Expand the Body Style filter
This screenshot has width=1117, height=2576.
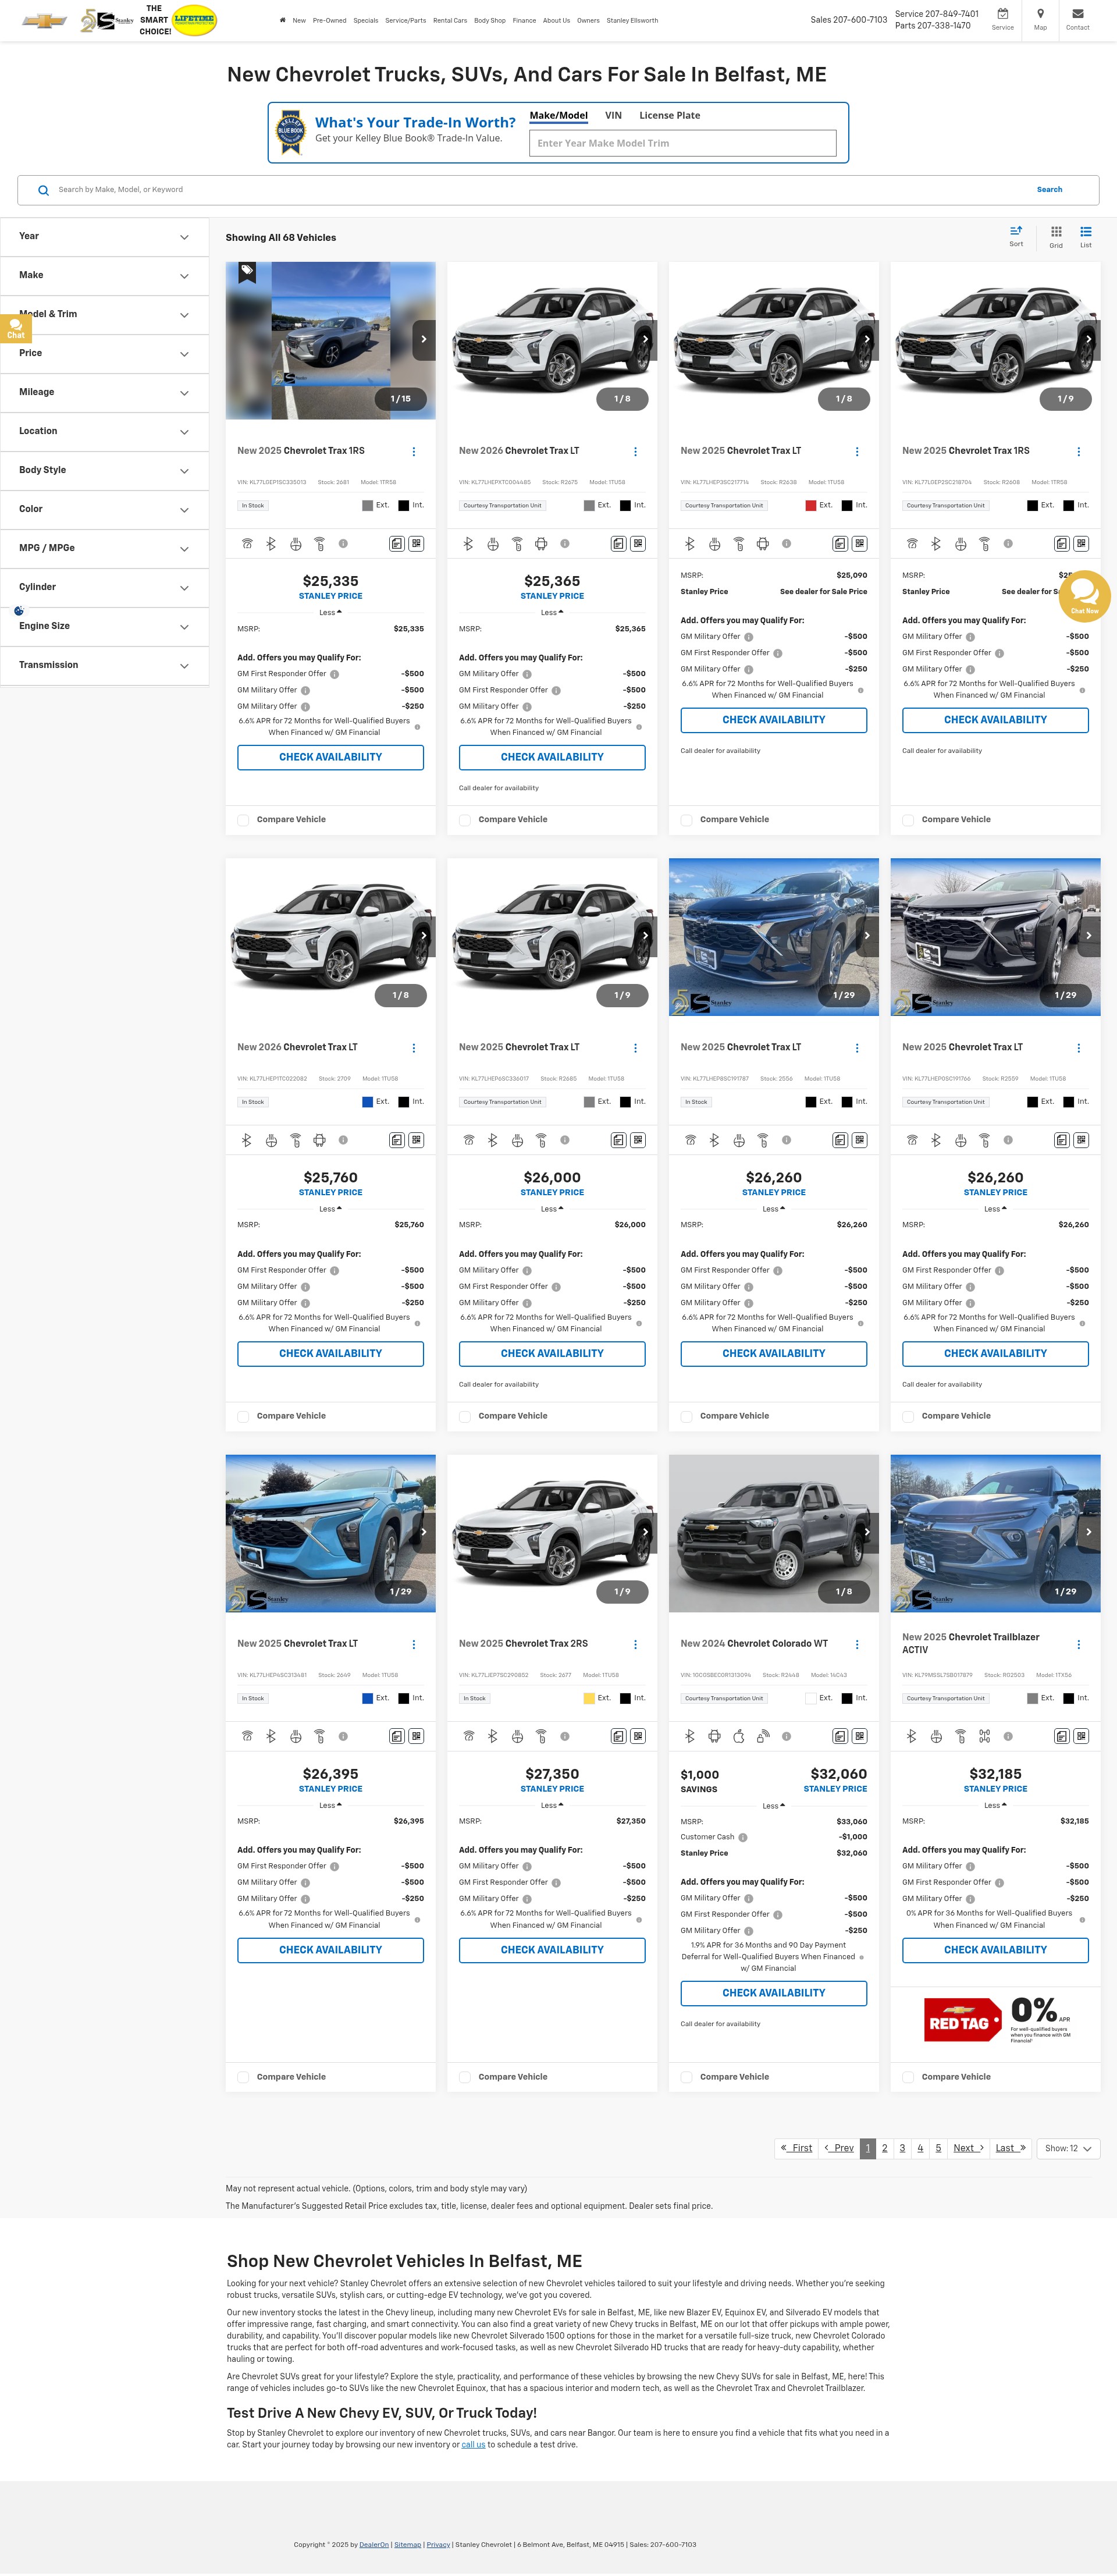coord(104,471)
